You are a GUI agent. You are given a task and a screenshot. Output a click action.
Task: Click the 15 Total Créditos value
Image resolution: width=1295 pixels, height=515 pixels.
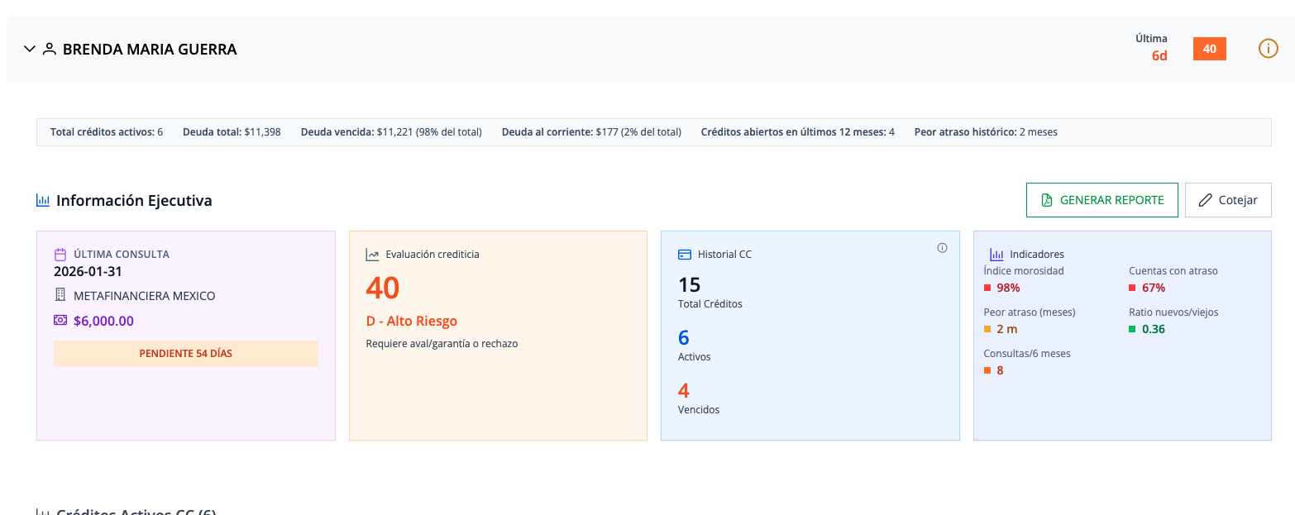pos(690,285)
